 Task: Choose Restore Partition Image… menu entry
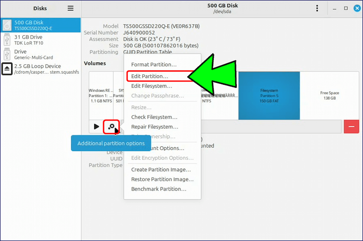162,179
